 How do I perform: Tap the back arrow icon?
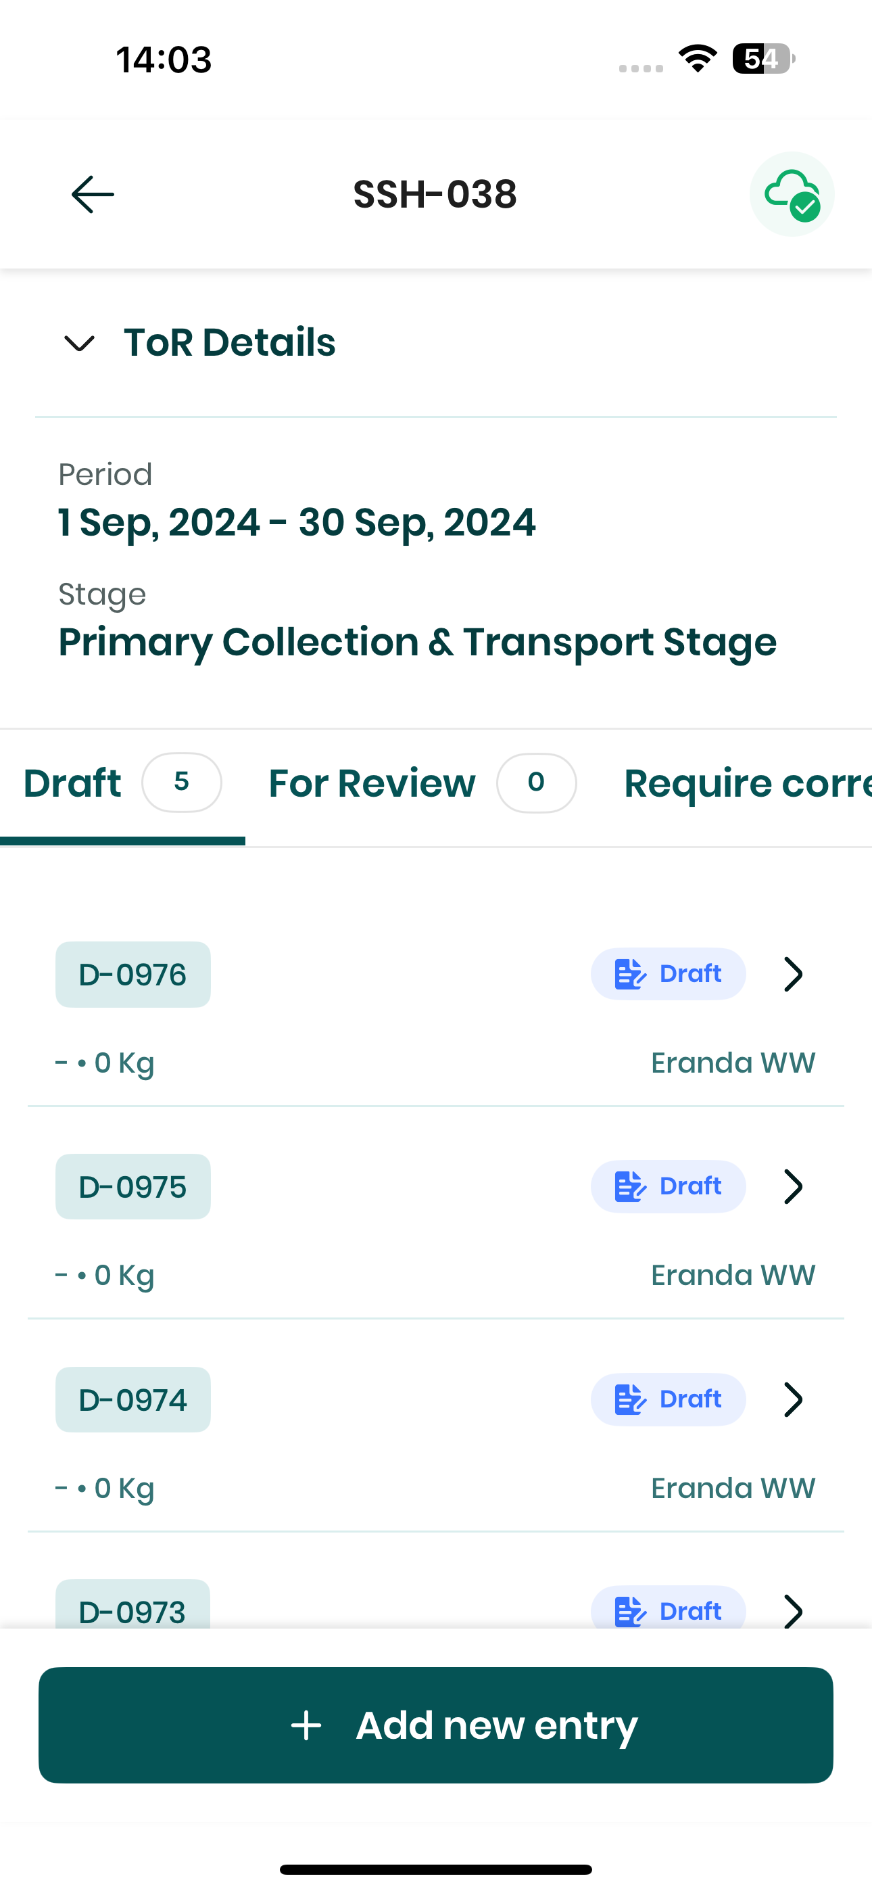pos(93,195)
